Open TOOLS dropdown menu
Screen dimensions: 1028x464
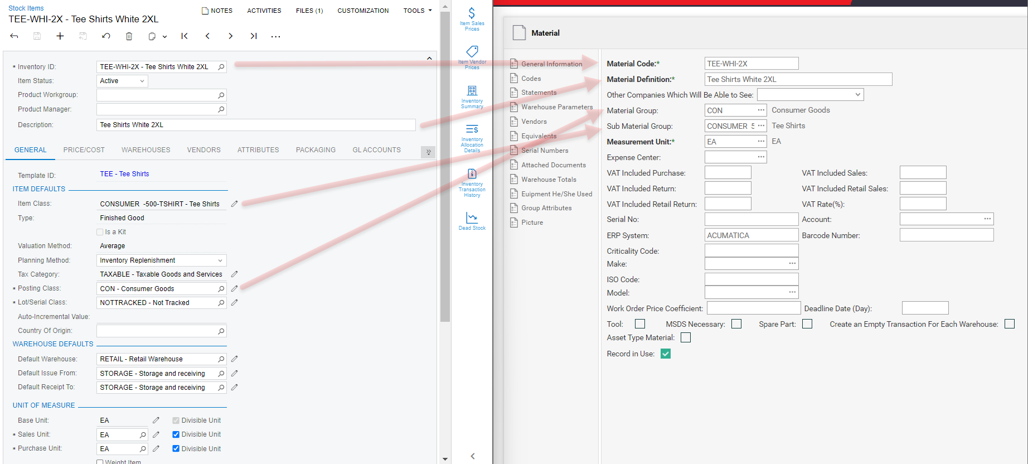[x=418, y=11]
